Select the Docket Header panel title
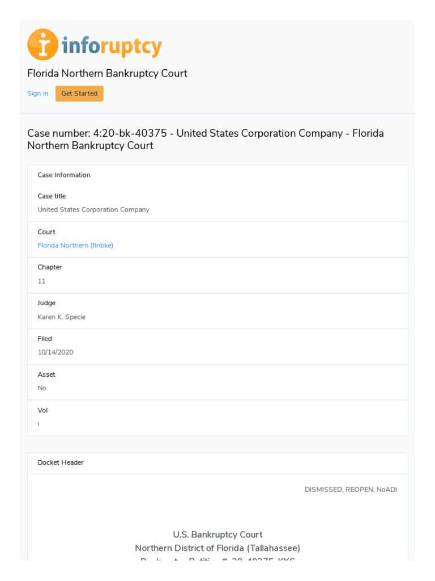The image size is (435, 581). (x=61, y=462)
